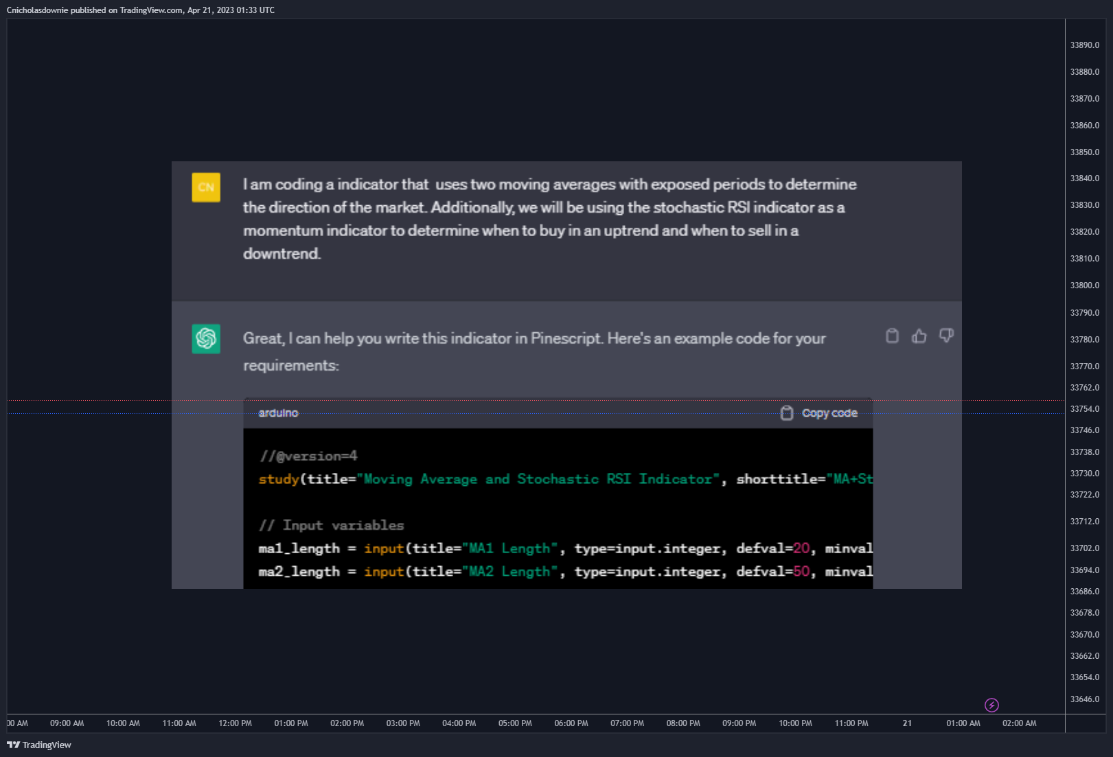Click the // Input variables comment
The image size is (1113, 757).
click(x=331, y=525)
